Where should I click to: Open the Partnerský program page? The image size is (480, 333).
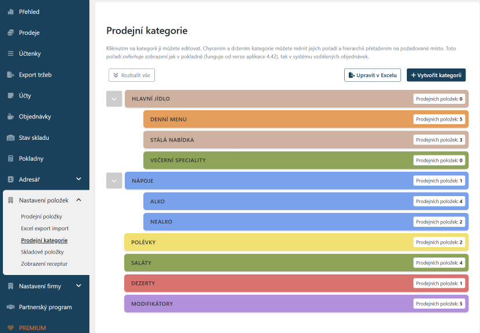pos(45,307)
